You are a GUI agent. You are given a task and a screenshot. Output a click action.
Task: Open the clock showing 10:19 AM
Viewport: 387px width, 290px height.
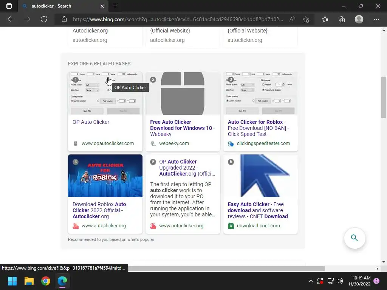point(359,281)
